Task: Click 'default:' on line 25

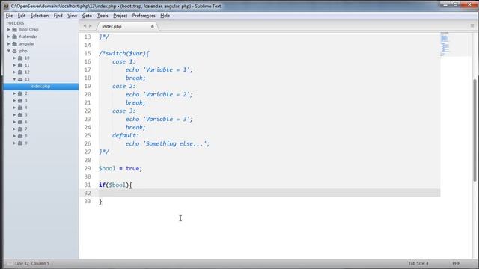Action: [125, 135]
